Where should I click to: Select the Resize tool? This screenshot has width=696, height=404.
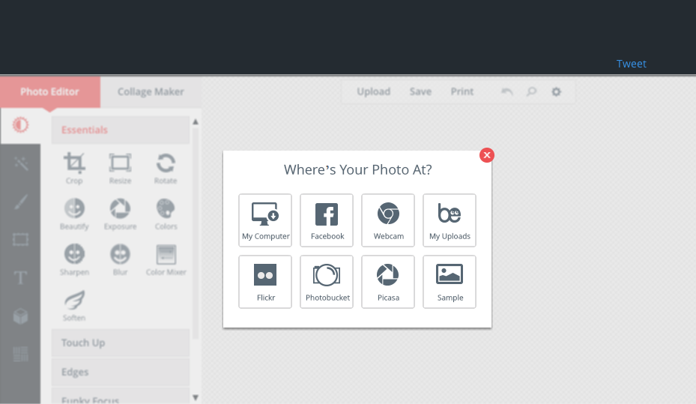click(120, 168)
